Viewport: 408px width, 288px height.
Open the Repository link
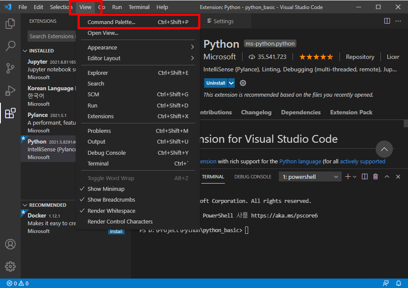pos(360,57)
